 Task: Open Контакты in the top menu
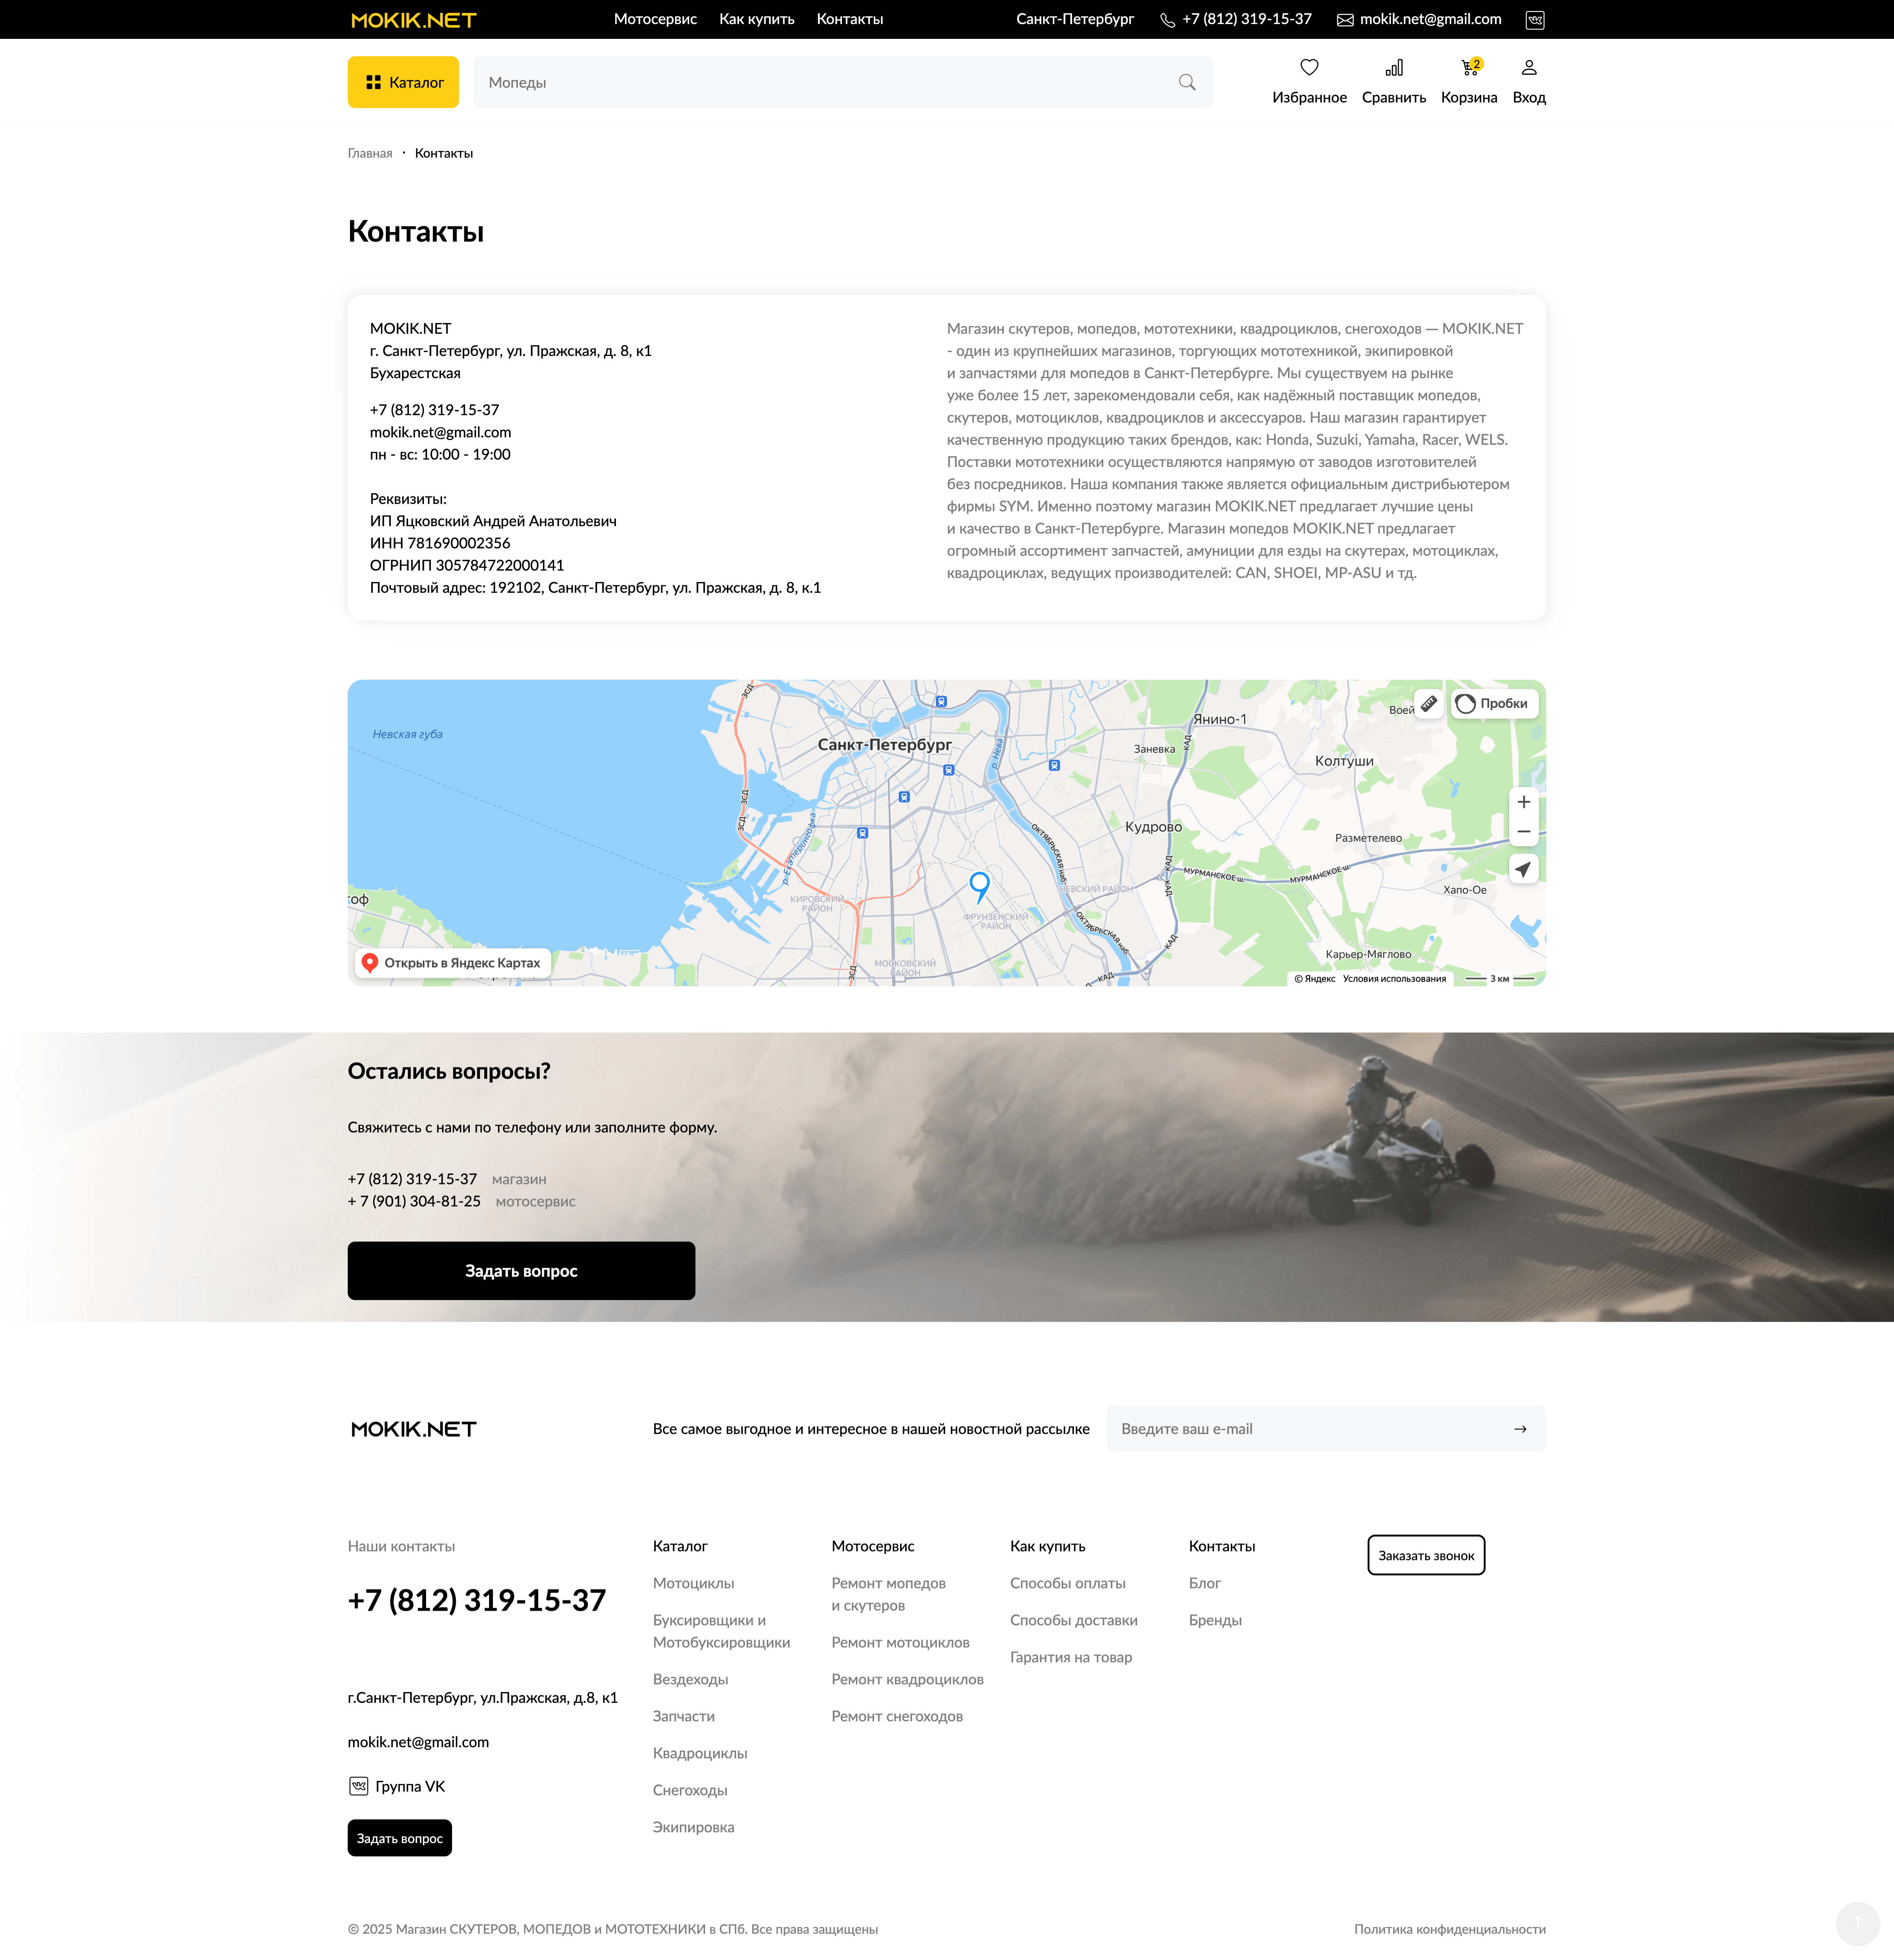pos(850,19)
